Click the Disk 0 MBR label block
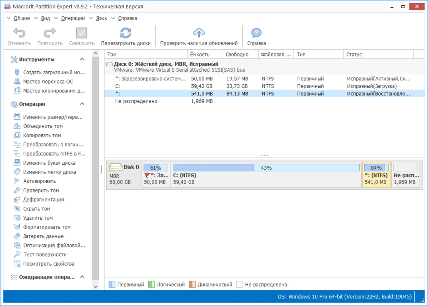Screen dimensions: 428x306 [124, 175]
